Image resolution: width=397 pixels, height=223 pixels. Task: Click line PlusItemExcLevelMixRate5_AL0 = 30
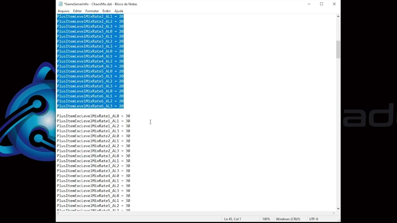93,196
